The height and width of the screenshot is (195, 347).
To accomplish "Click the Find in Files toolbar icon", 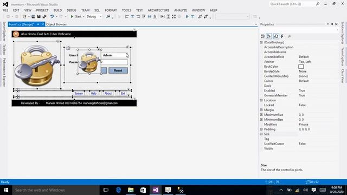I will coord(108,17).
